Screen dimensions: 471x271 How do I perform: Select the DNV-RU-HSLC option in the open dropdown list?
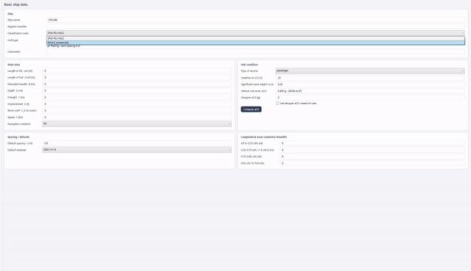255,38
